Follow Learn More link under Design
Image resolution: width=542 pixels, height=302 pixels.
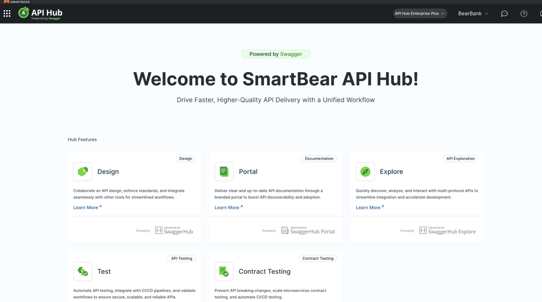click(87, 208)
